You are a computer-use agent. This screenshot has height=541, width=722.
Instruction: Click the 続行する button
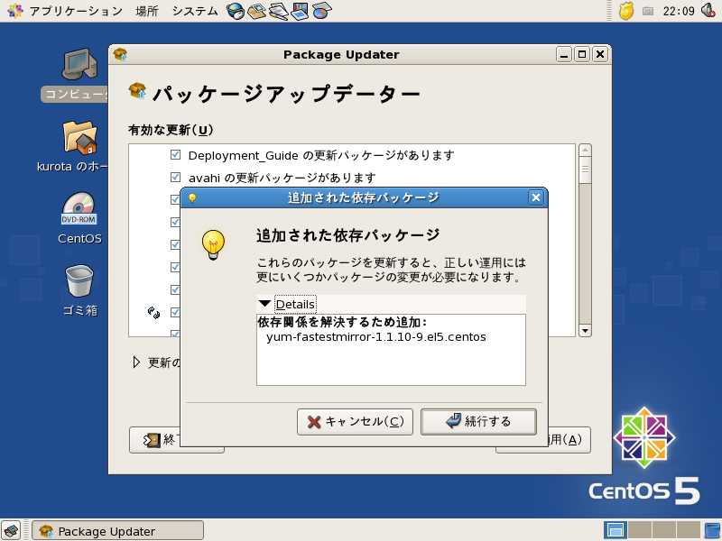(x=478, y=421)
